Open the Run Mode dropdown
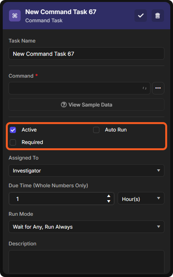Viewport: 173px width, 277px height. pyautogui.click(x=86, y=227)
